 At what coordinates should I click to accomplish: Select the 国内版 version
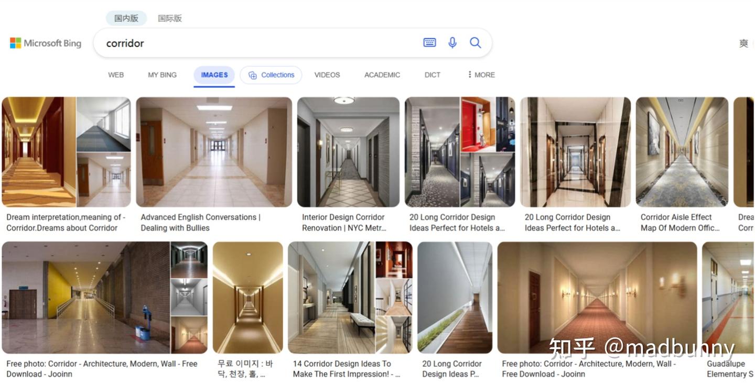point(126,18)
